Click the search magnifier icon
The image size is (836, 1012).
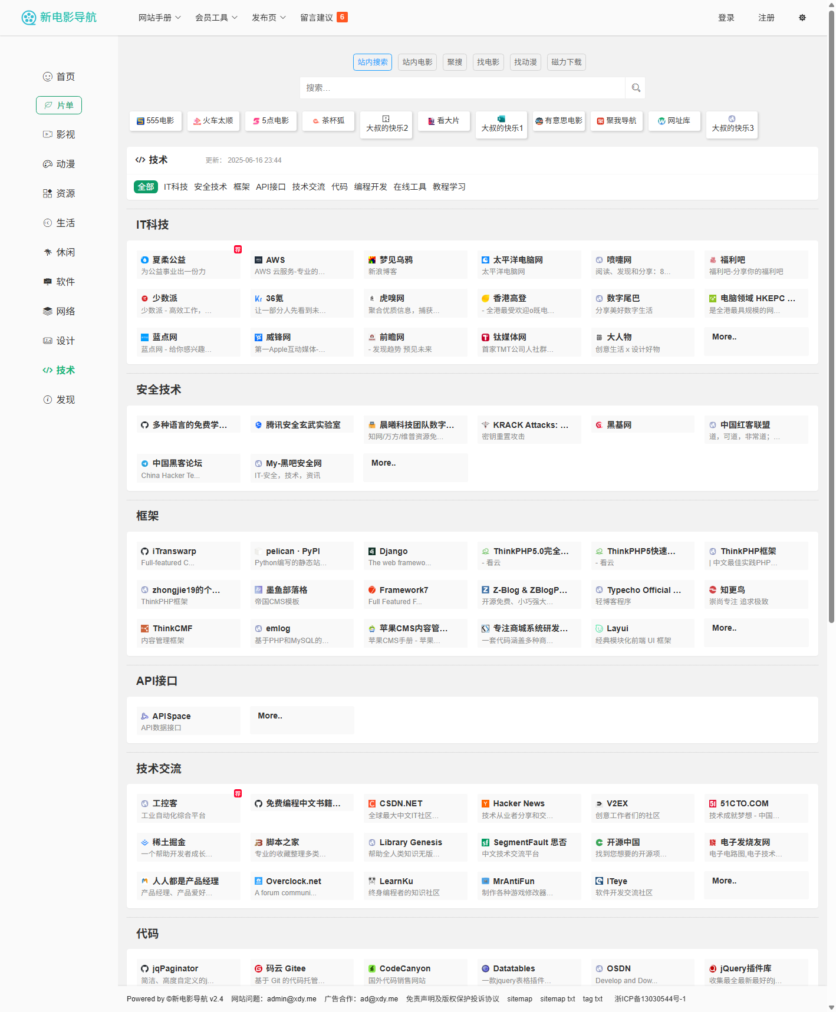[636, 88]
